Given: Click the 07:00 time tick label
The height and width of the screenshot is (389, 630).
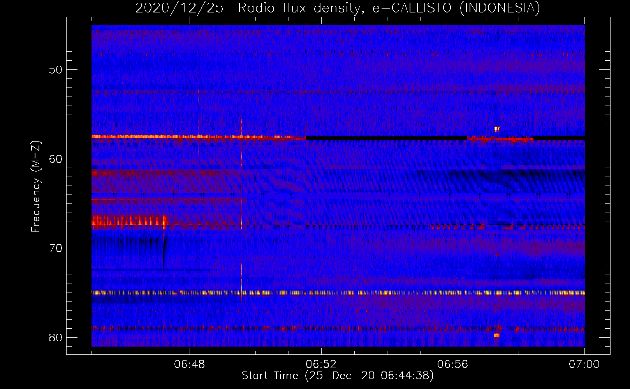Looking at the screenshot, I should (584, 364).
